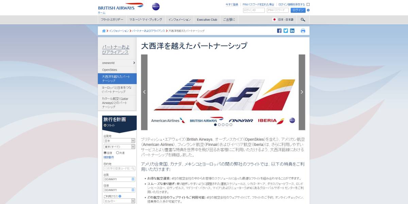Click the return date DD/MM/YY field
Image resolution: width=408 pixels, height=204 pixels.
[119, 190]
